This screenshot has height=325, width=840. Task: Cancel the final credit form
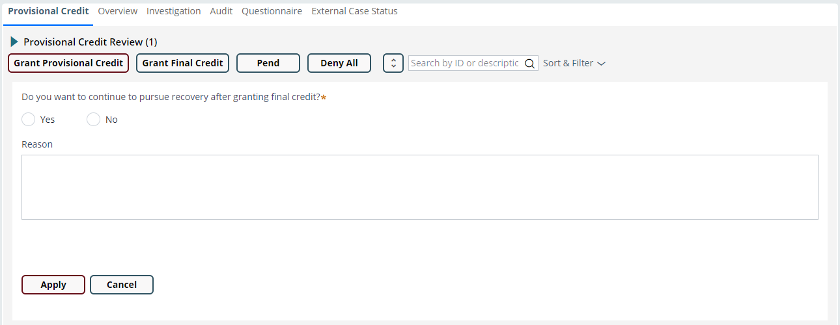pos(122,285)
